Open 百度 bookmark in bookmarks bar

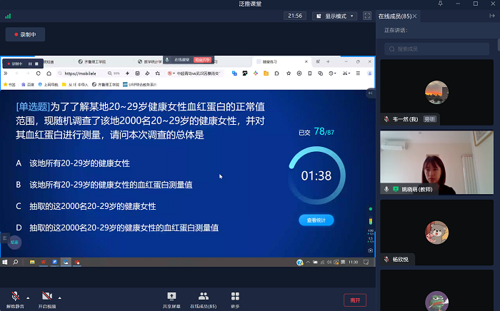tap(28, 84)
